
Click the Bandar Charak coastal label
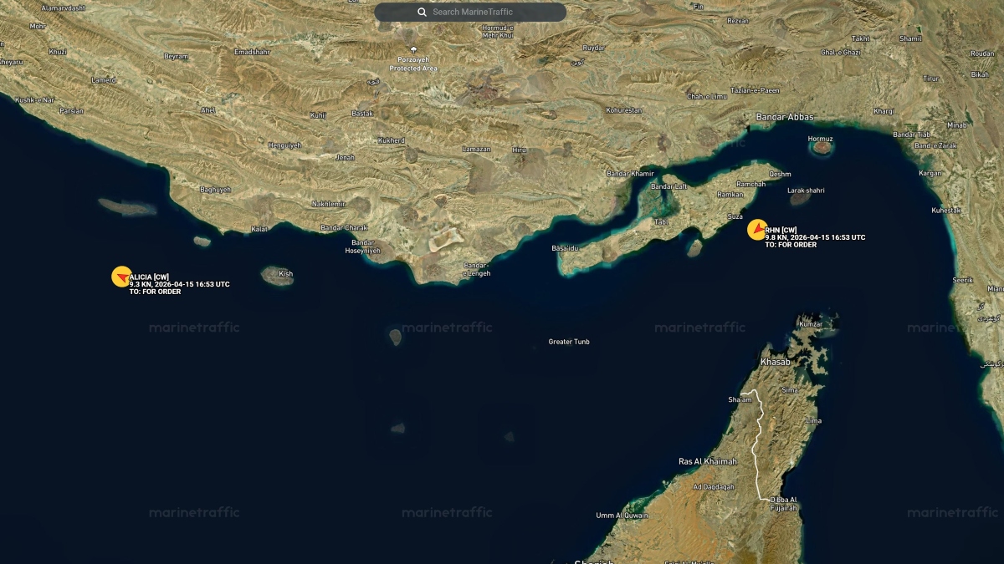344,228
